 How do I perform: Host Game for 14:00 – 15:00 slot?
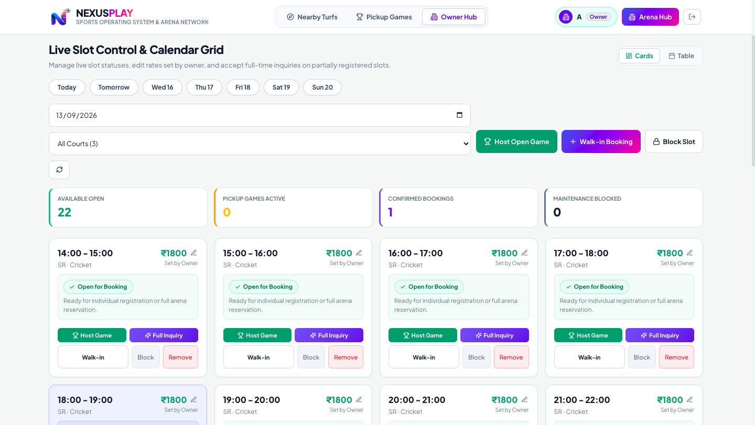tap(92, 335)
